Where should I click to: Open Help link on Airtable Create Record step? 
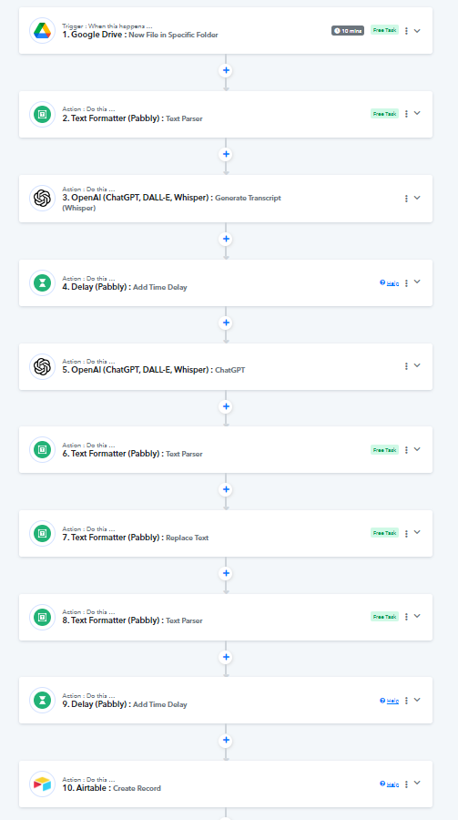390,784
